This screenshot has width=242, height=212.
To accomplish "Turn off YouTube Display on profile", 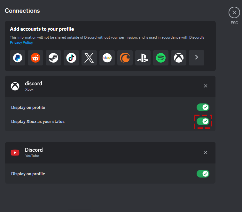I will point(203,174).
